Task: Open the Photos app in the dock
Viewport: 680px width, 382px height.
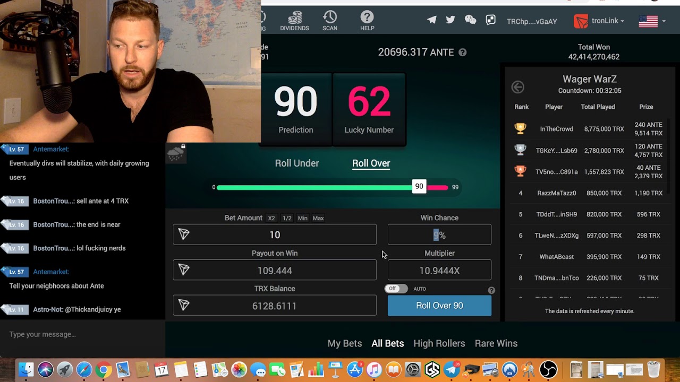Action: click(x=239, y=369)
